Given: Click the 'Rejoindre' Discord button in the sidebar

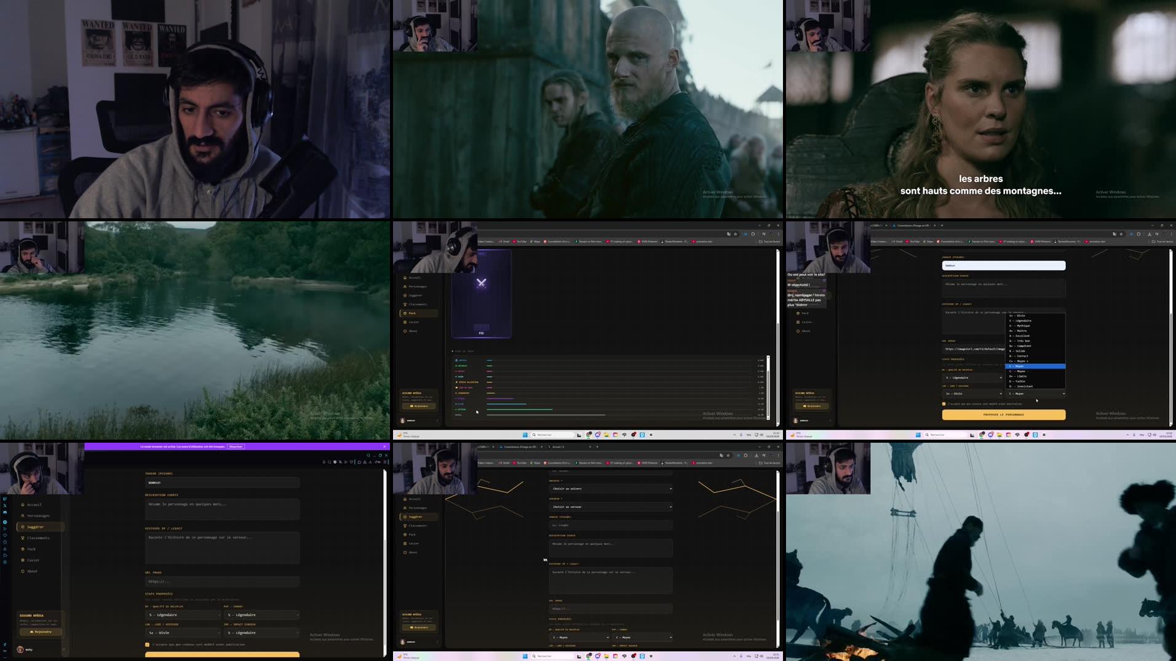Looking at the screenshot, I should pos(41,631).
